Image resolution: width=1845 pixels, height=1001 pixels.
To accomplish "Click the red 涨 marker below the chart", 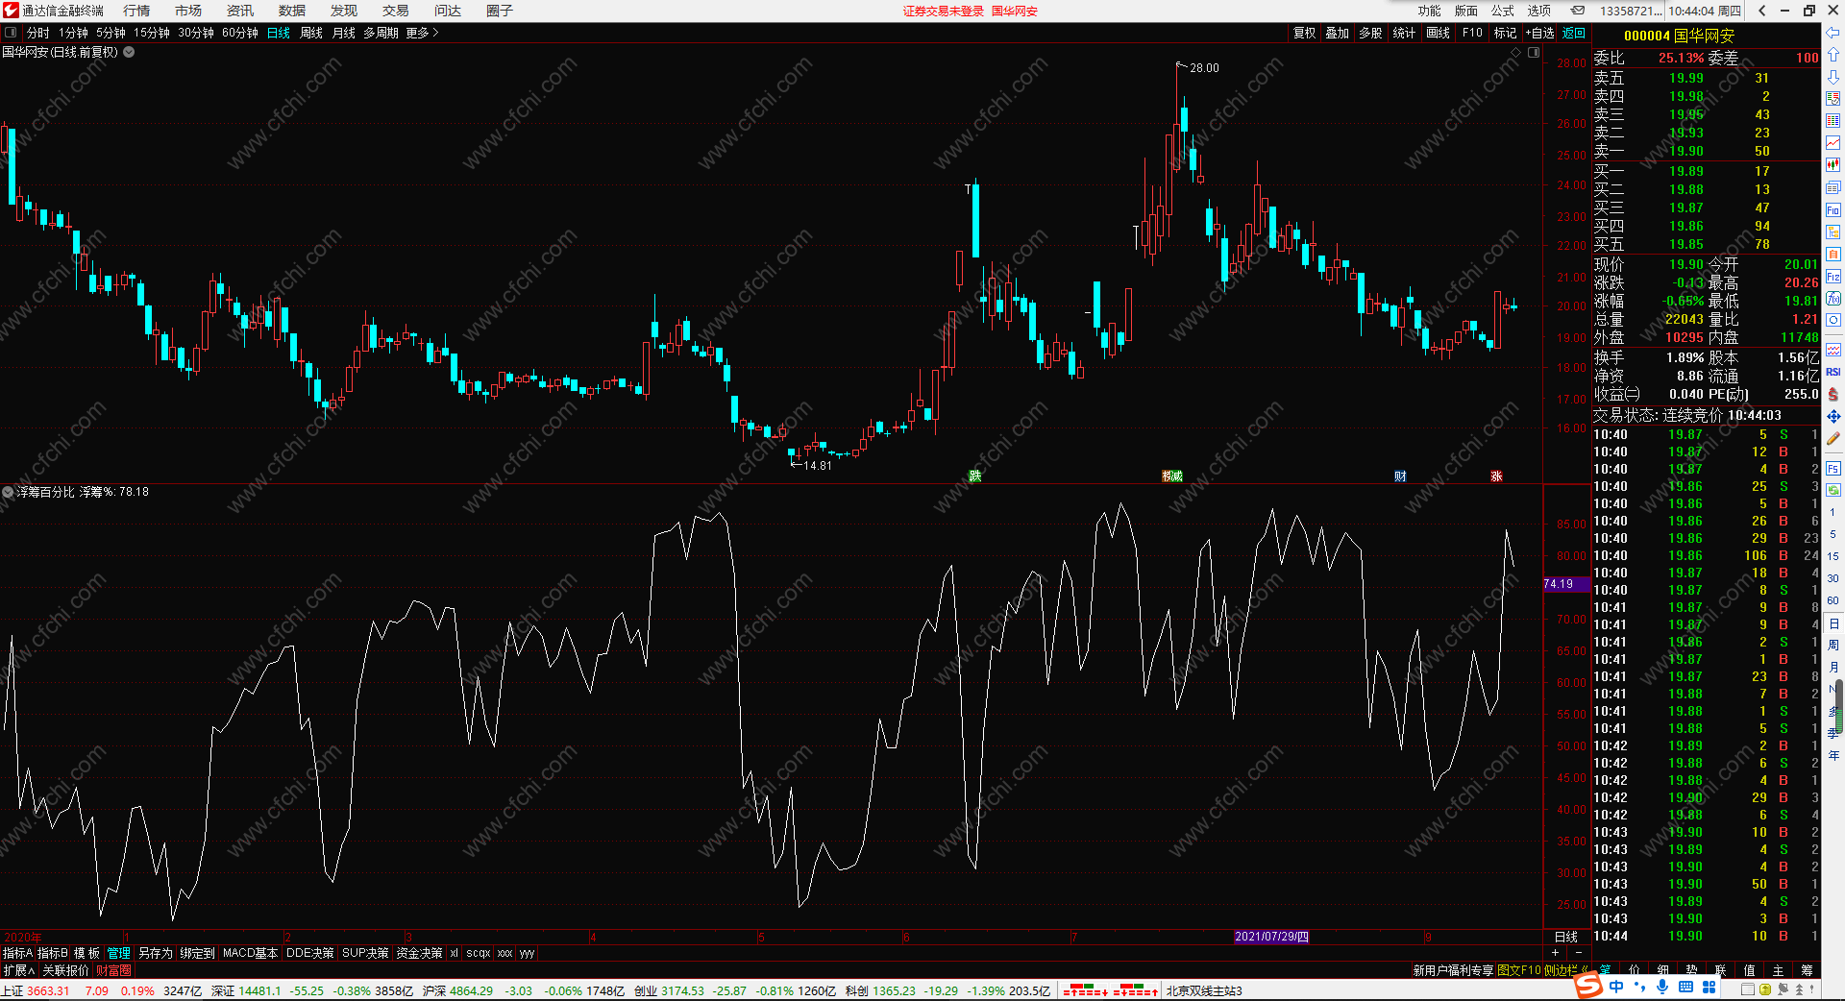I will [1496, 476].
